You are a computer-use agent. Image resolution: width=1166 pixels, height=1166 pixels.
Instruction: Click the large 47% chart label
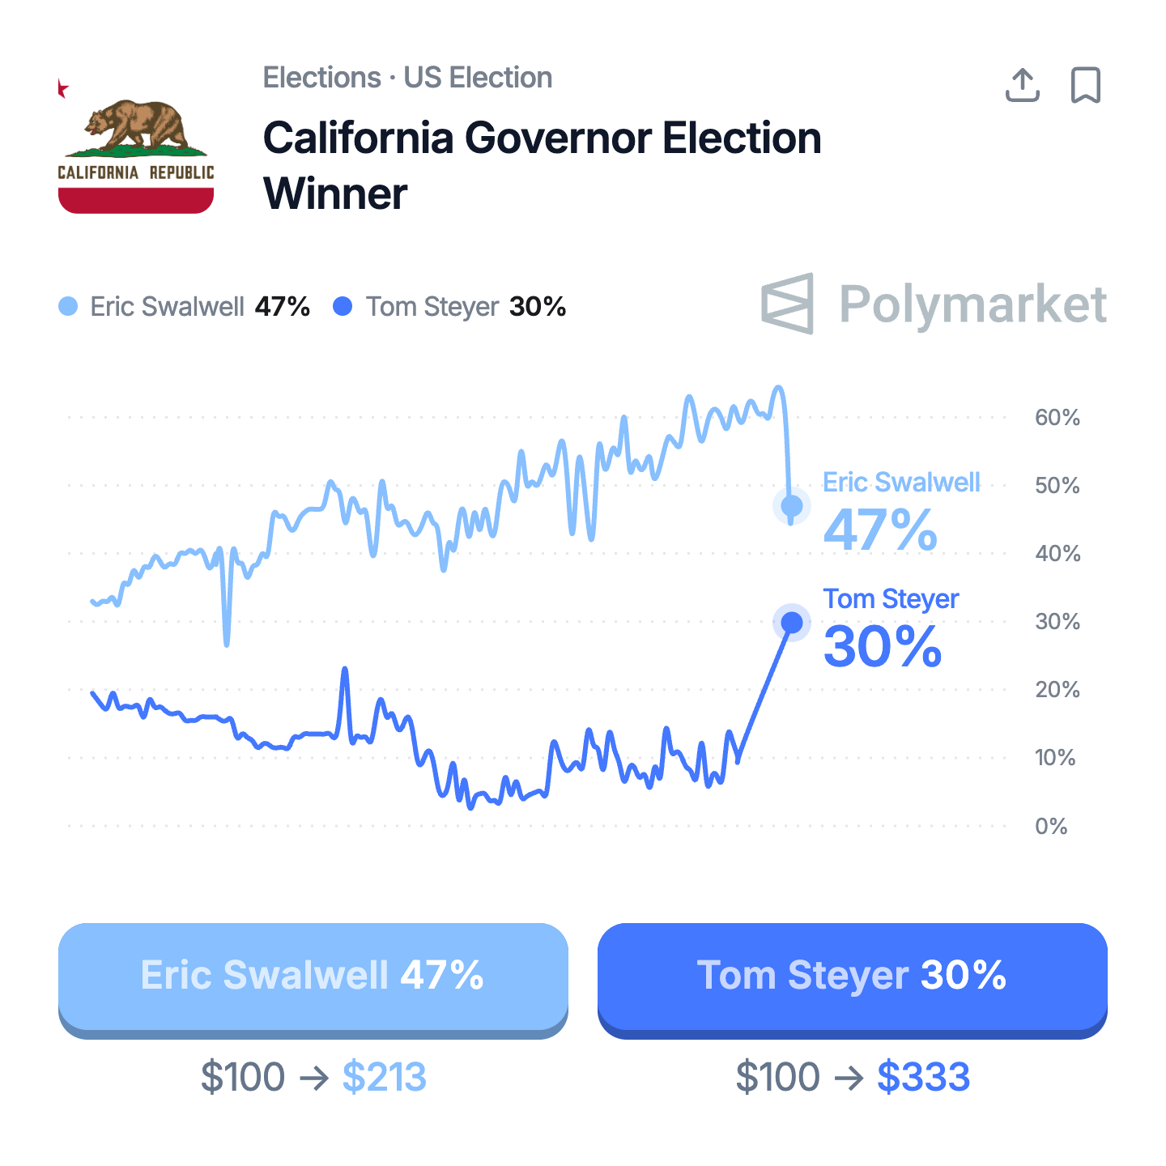pyautogui.click(x=880, y=530)
